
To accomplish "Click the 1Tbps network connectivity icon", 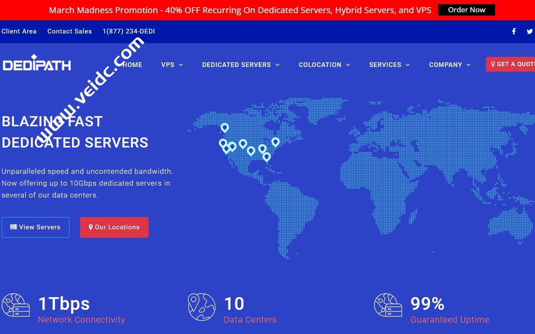I will (16, 305).
